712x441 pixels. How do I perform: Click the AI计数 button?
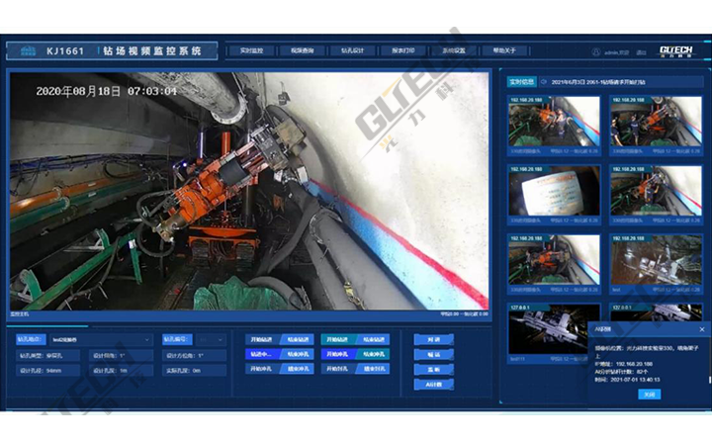tap(434, 385)
